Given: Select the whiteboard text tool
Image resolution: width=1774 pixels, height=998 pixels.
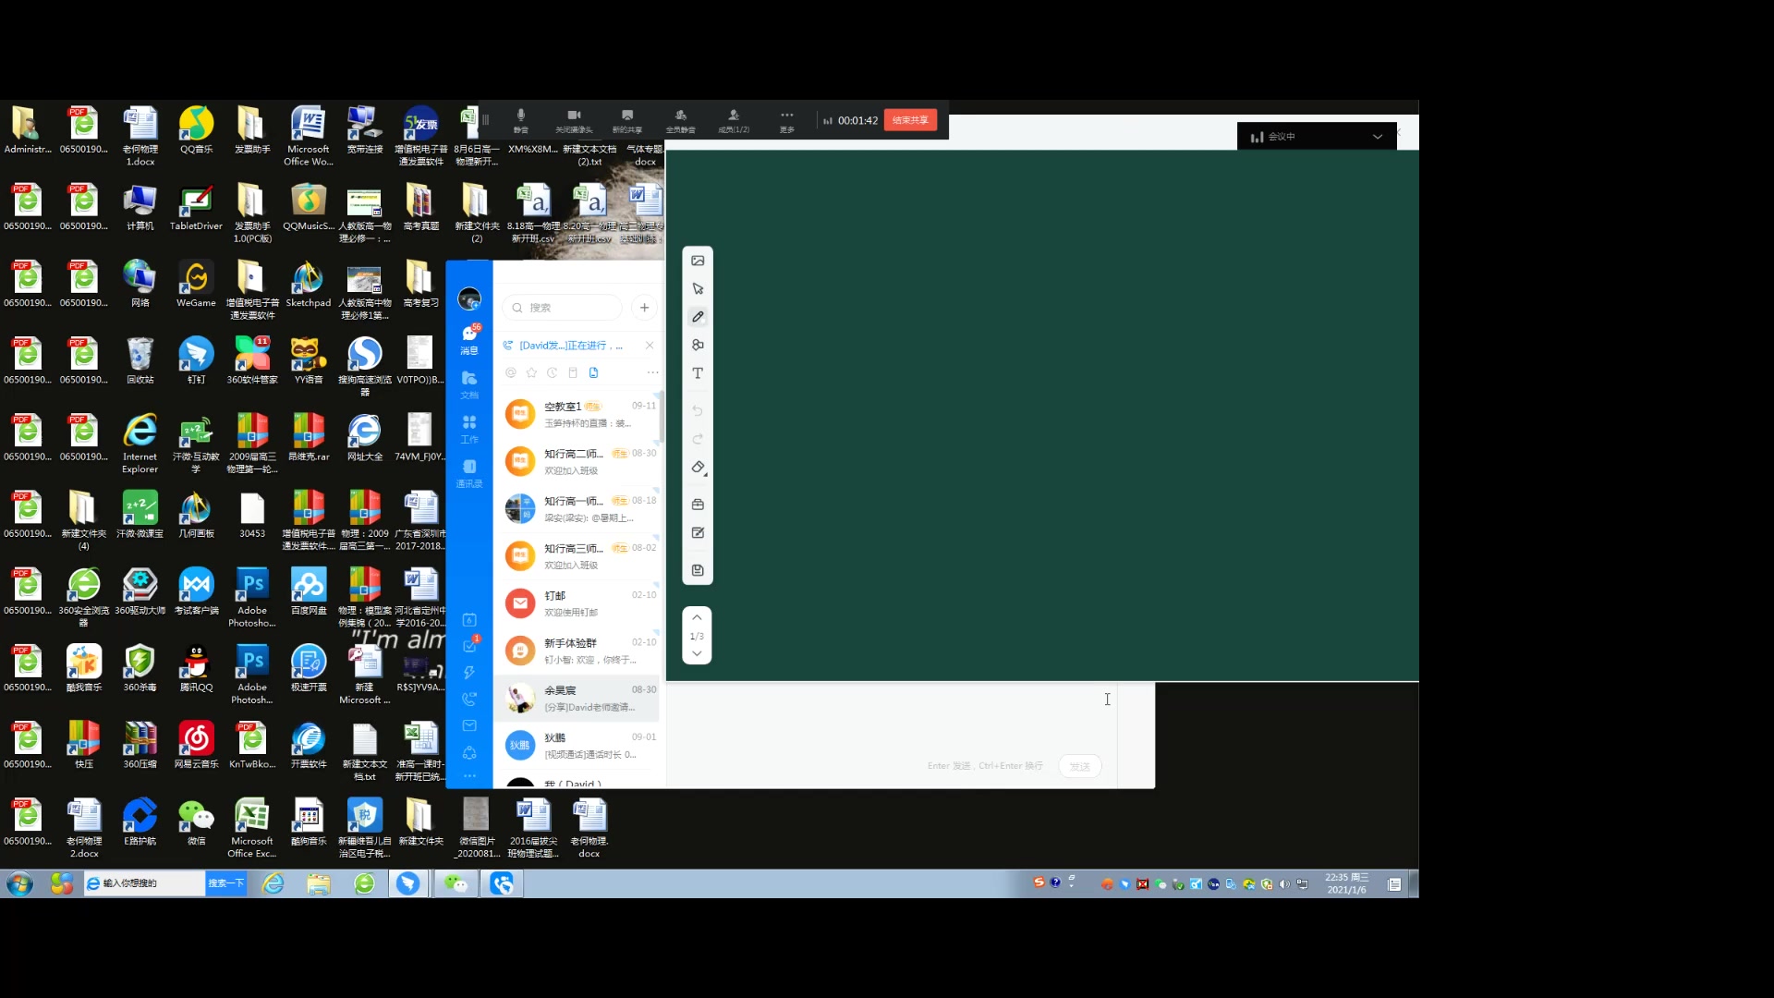Looking at the screenshot, I should pos(698,373).
